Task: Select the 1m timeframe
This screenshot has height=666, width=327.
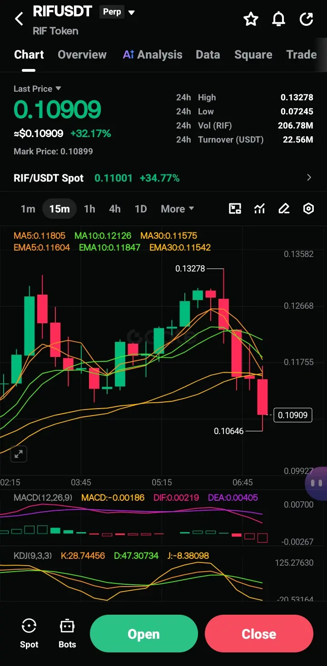Action: (28, 209)
